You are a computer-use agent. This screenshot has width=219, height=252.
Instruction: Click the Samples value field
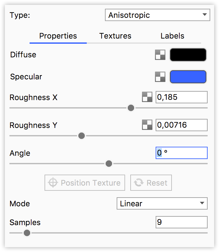coord(181,223)
